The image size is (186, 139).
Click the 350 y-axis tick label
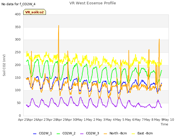tap(18, 27)
